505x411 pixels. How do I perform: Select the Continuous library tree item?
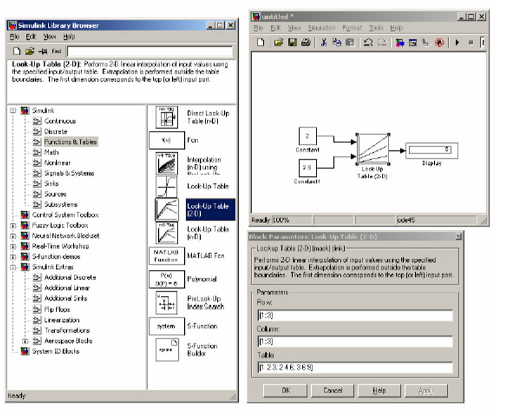point(60,121)
